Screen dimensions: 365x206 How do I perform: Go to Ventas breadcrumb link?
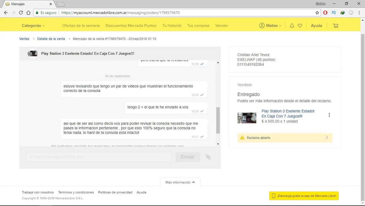click(24, 39)
